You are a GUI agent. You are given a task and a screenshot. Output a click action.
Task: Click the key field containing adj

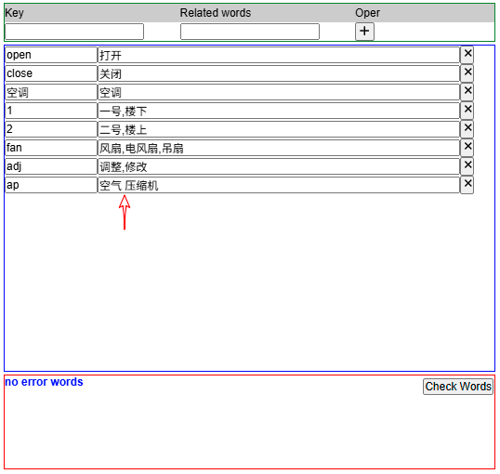click(51, 165)
